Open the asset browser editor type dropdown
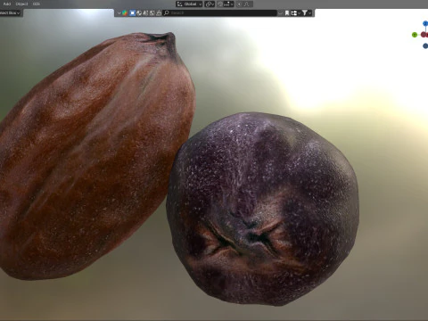Image resolution: width=428 pixels, height=321 pixels. pos(119,13)
